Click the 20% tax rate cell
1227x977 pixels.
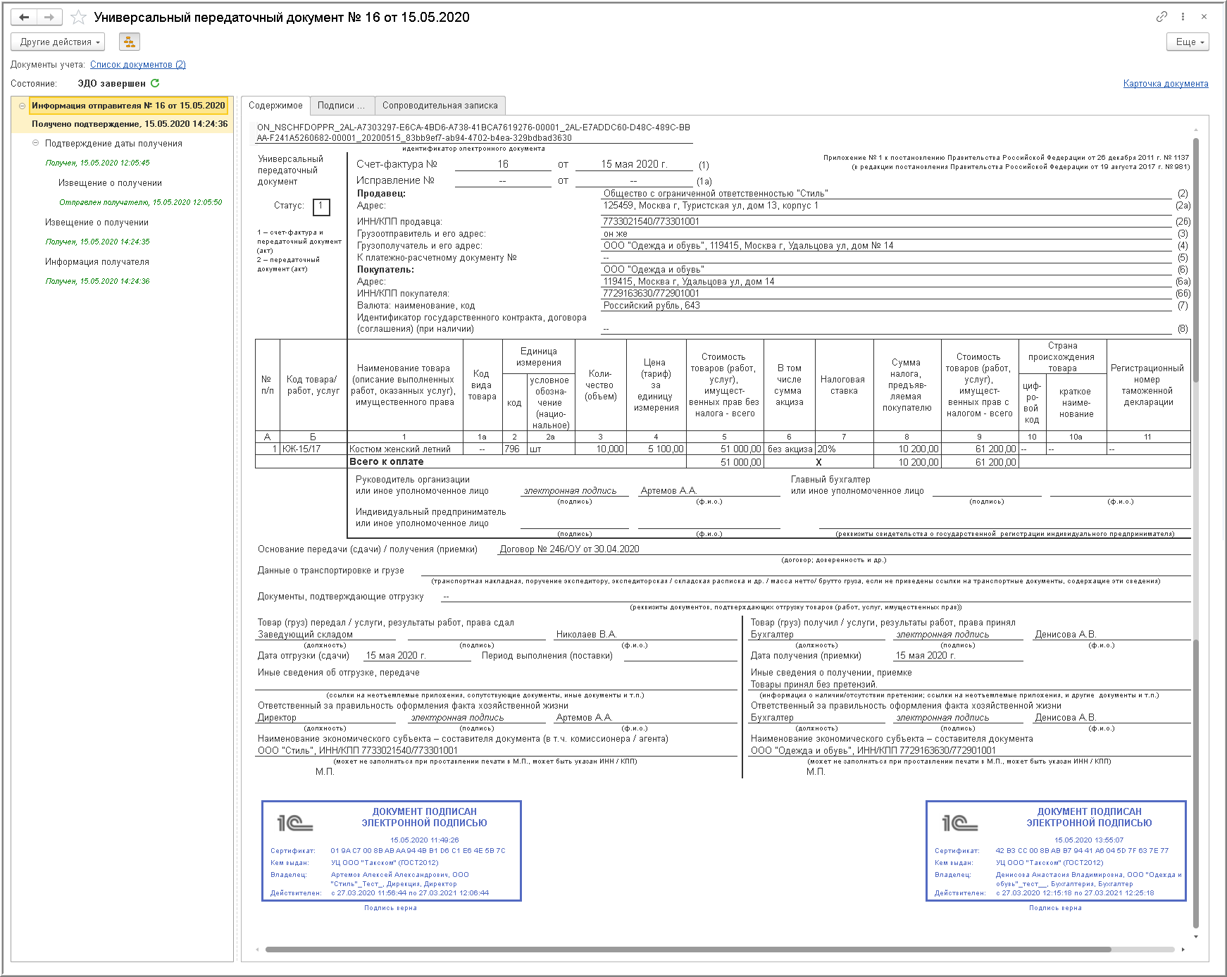tap(844, 449)
